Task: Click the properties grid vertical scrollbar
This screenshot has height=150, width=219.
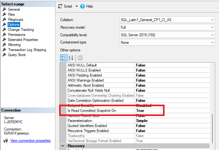Action: point(213,126)
